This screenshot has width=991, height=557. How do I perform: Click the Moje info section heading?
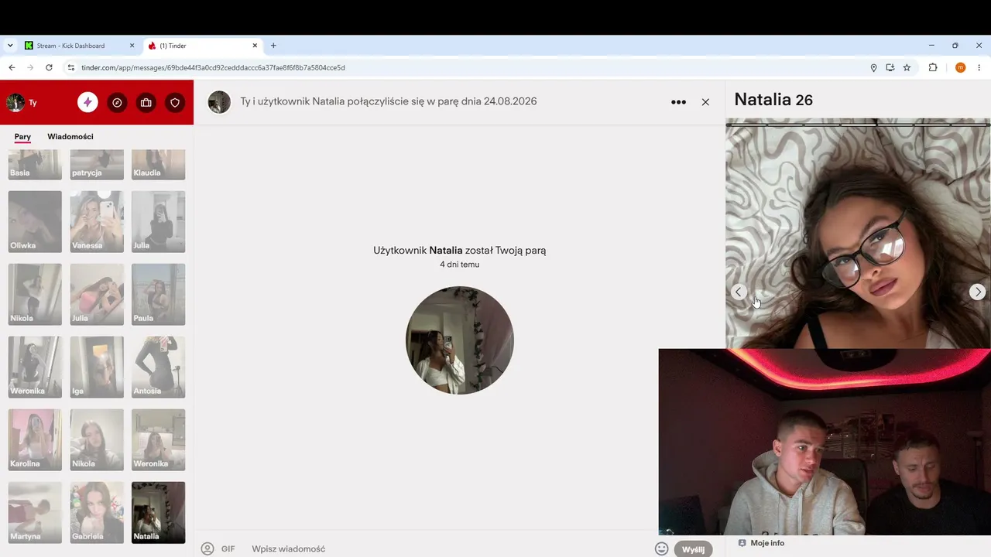[767, 543]
